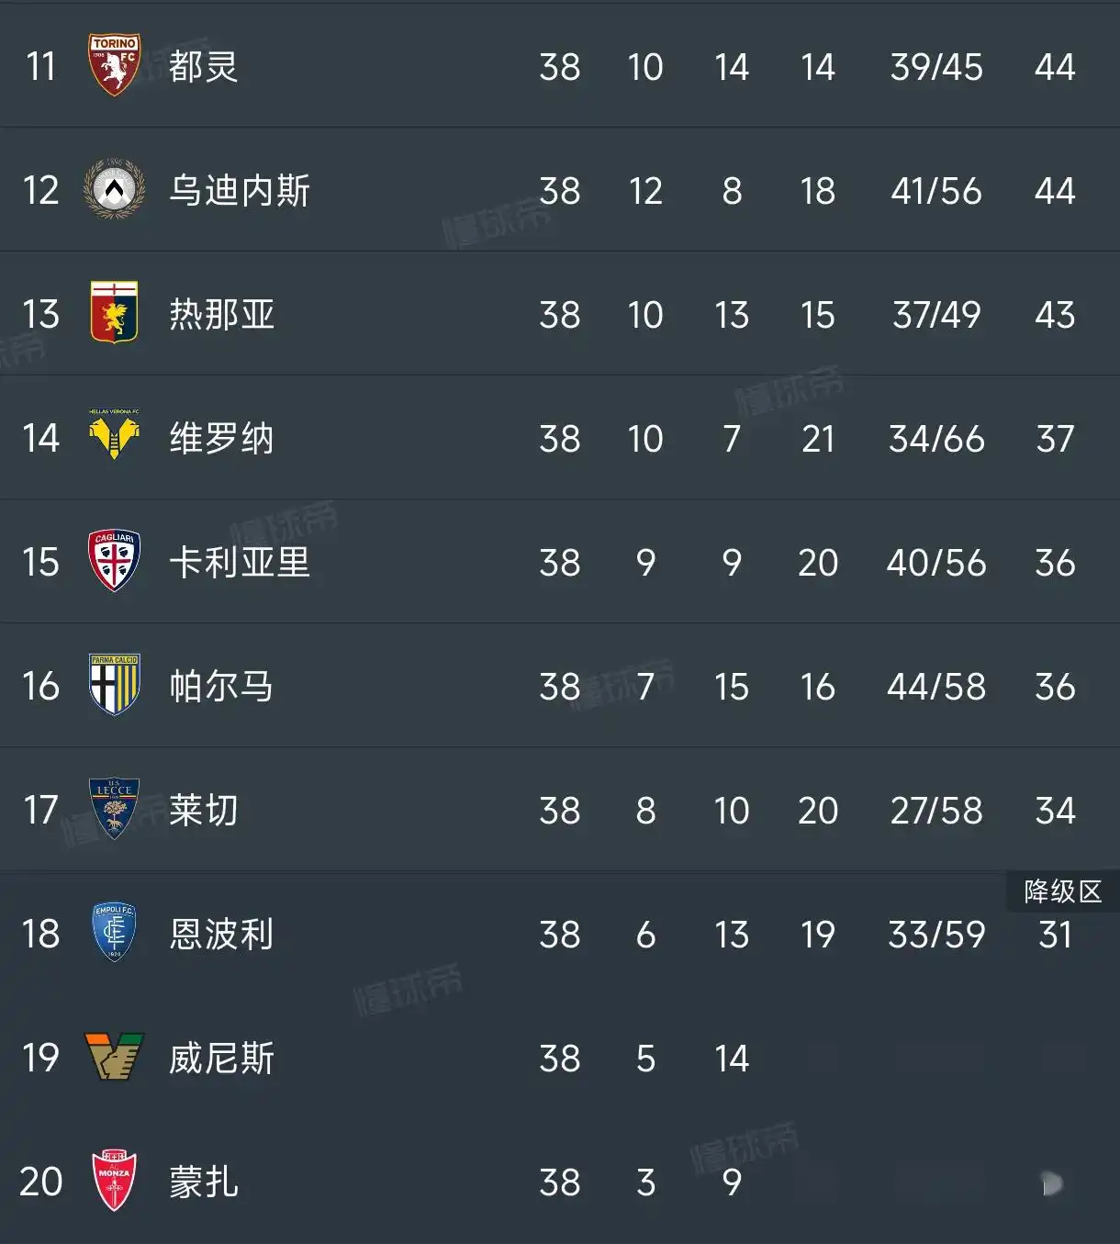This screenshot has width=1120, height=1244.
Task: Click 莱切 points value 34
Action: [1055, 811]
